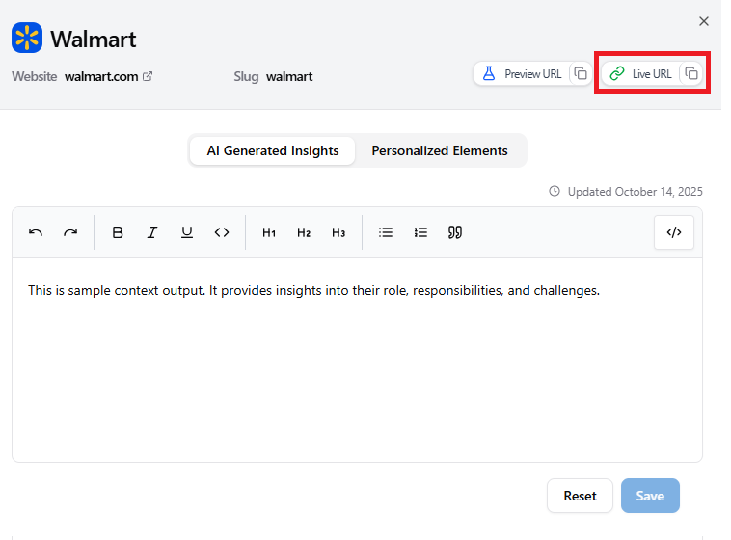Apply inline code formatting
The height and width of the screenshot is (540, 731).
(222, 232)
